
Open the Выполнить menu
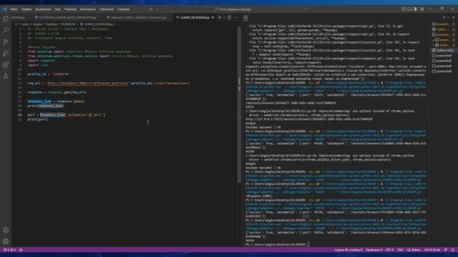click(88, 9)
